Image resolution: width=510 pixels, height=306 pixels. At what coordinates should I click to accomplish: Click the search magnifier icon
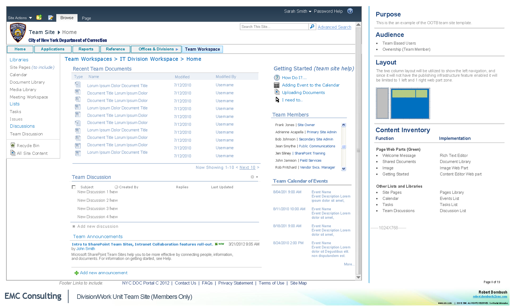pyautogui.click(x=312, y=27)
